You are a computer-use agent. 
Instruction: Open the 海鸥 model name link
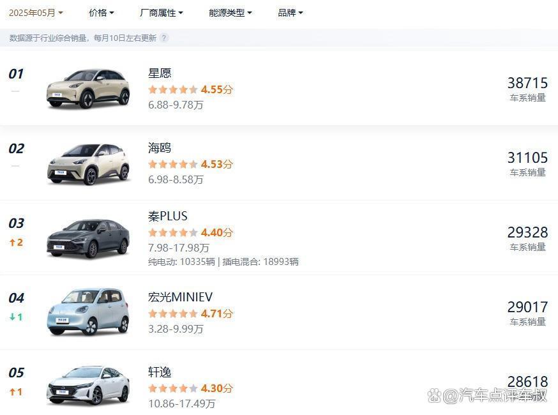[160, 148]
